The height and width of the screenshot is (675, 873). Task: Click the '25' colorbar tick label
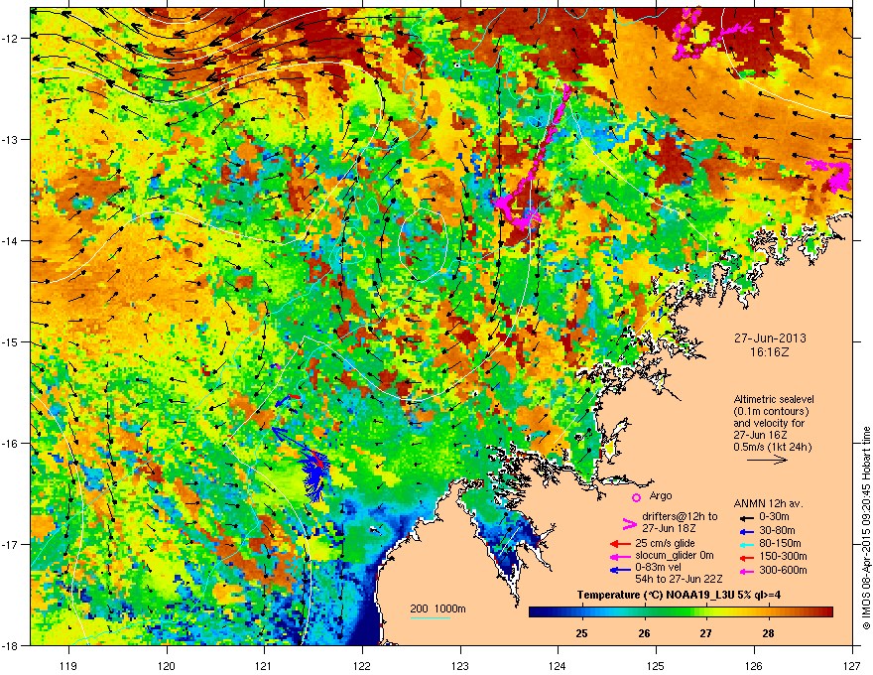[581, 633]
